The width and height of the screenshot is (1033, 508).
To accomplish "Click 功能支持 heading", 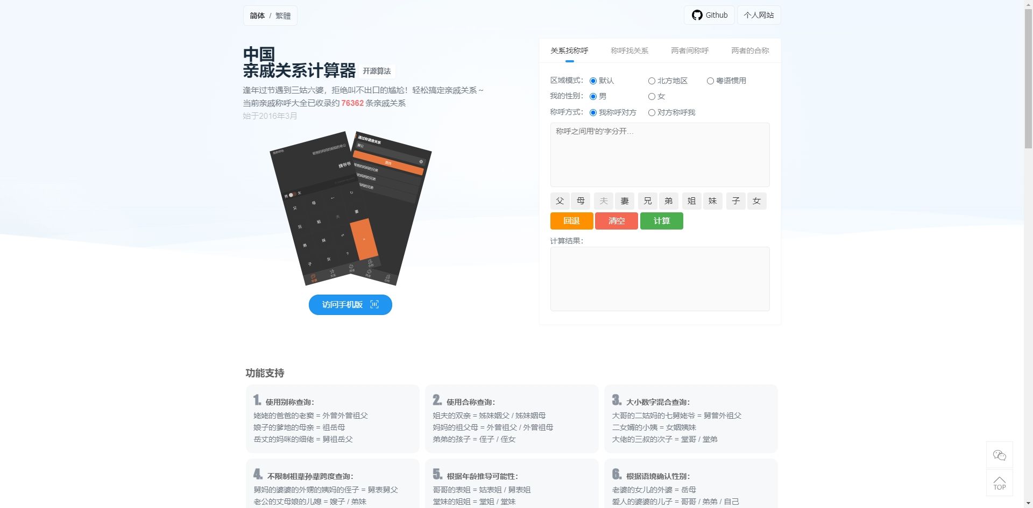I will click(265, 373).
